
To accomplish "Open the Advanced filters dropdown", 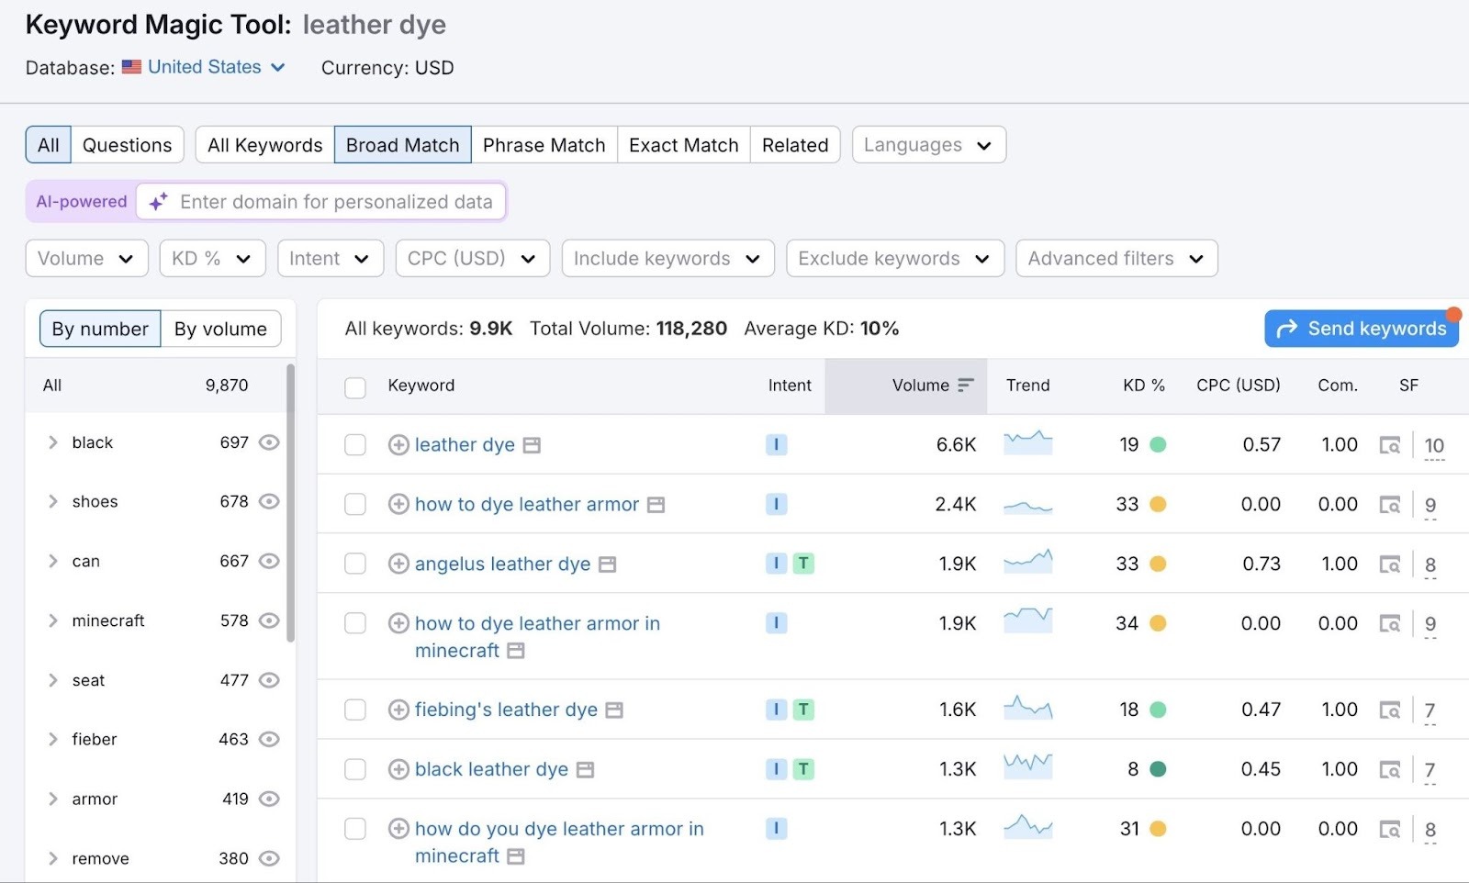I will tap(1116, 258).
